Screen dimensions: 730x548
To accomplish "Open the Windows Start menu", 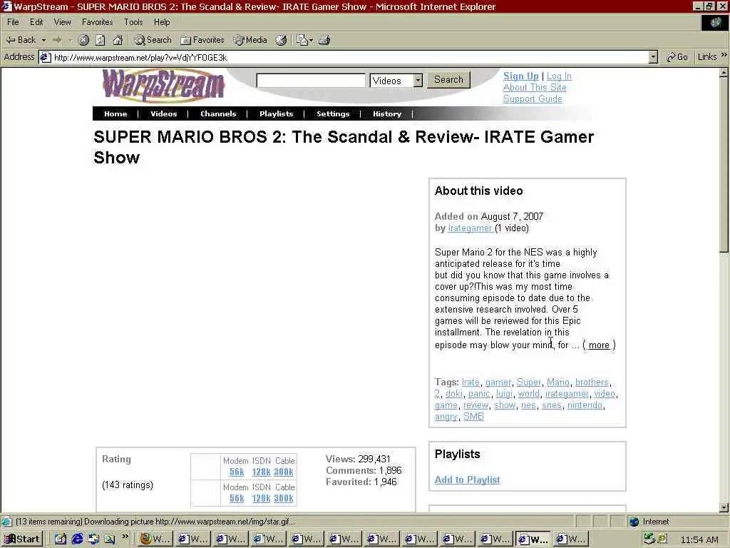I will point(22,539).
